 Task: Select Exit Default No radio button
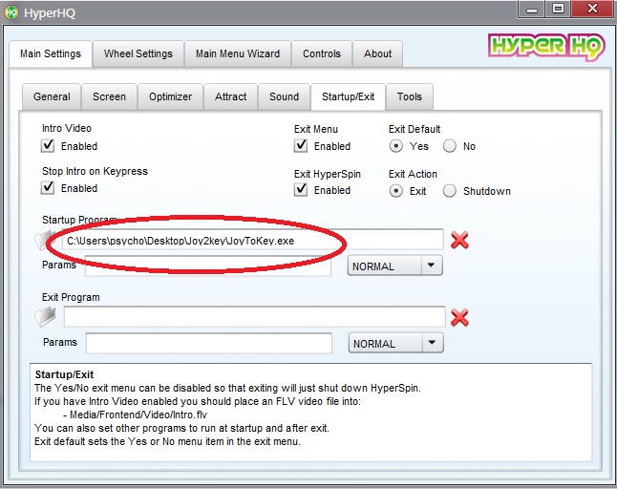[449, 146]
